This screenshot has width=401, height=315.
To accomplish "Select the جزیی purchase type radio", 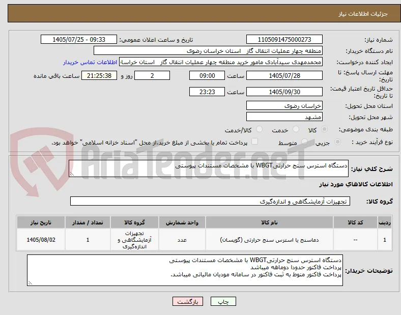I will [x=337, y=142].
